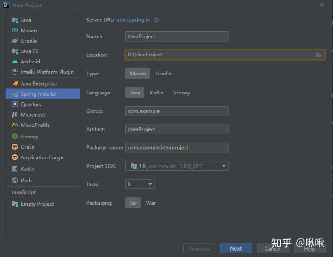Choose Kotlin as the language
This screenshot has height=257, width=333.
pyautogui.click(x=156, y=93)
